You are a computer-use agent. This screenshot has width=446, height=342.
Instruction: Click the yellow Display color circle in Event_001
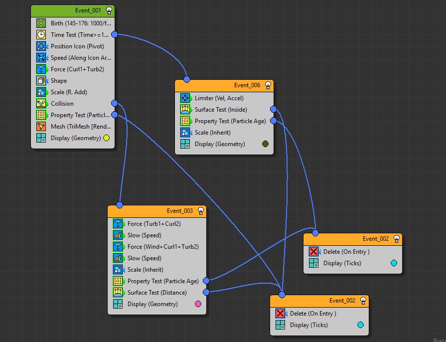point(106,138)
